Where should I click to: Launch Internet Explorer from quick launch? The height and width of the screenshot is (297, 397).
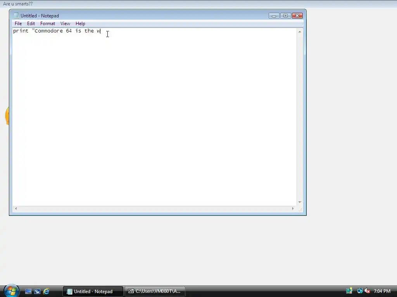[x=46, y=292]
